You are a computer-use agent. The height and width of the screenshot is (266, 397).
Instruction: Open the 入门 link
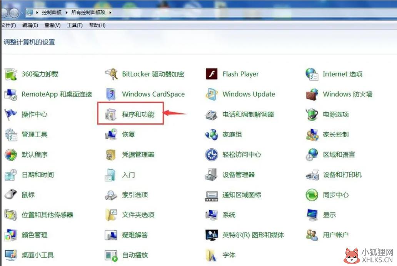click(x=128, y=175)
